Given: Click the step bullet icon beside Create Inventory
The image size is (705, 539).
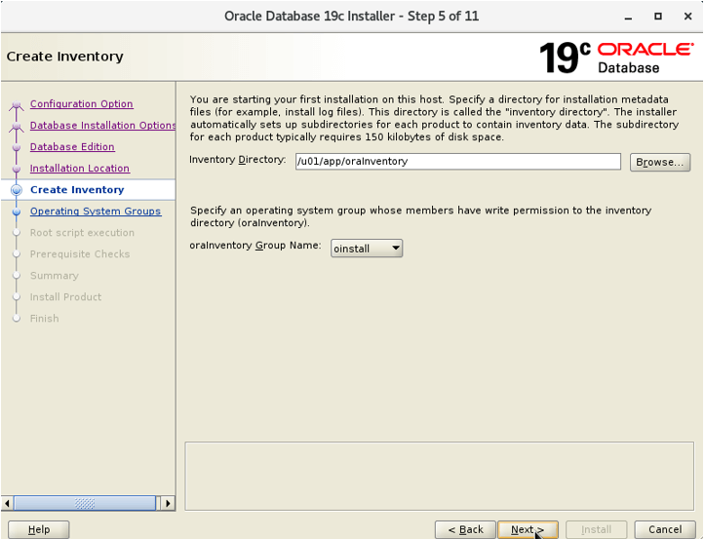Looking at the screenshot, I should (17, 190).
